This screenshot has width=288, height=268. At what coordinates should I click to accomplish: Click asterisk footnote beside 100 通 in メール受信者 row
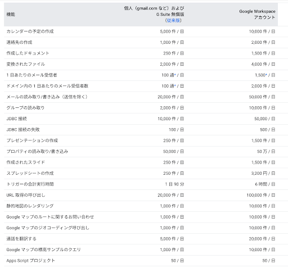point(175,75)
